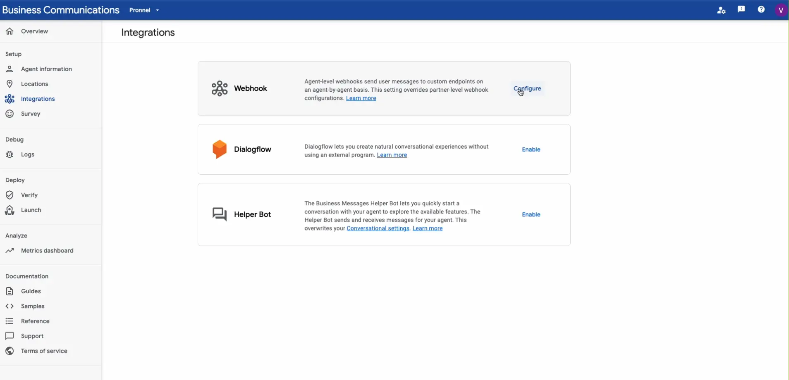Click the Terms of service globe icon
789x380 pixels.
click(x=10, y=351)
